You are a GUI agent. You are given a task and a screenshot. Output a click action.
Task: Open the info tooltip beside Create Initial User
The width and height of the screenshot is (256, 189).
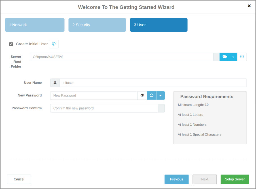(54, 44)
